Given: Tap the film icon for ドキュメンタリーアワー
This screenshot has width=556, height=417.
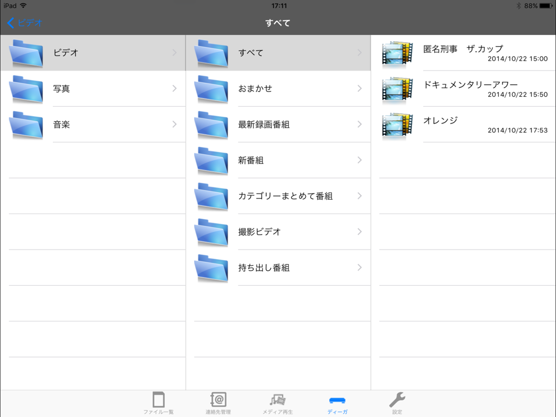Looking at the screenshot, I should (398, 89).
